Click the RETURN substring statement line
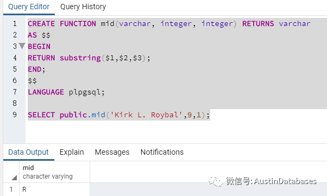Image resolution: width=327 pixels, height=196 pixels. tap(89, 58)
